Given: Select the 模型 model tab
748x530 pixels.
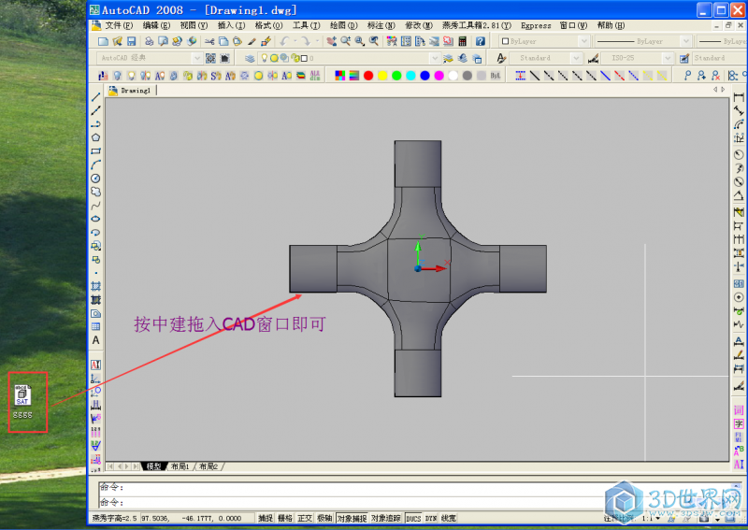Looking at the screenshot, I should coord(153,466).
